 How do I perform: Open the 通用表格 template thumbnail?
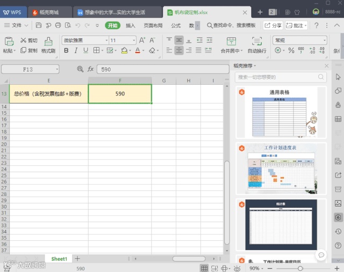[x=281, y=112]
